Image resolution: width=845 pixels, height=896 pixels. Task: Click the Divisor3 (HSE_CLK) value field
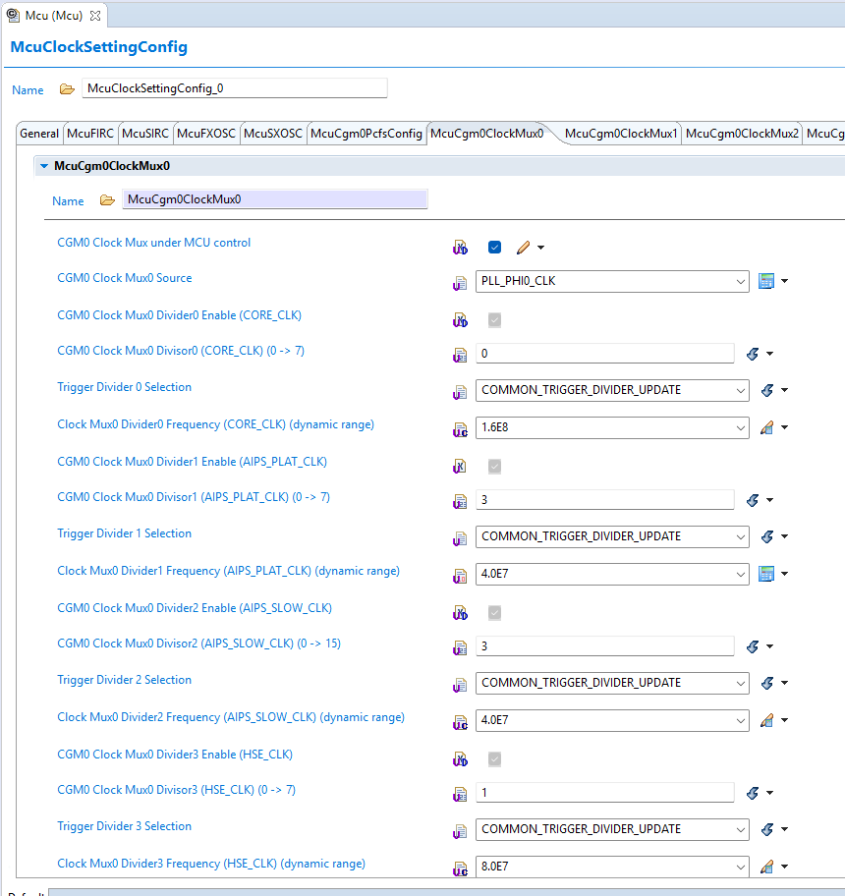(x=604, y=792)
